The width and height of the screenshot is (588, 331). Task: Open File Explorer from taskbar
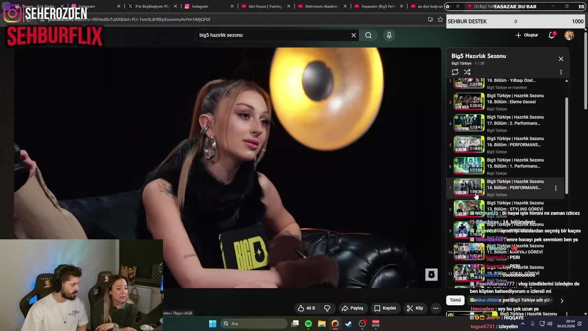[x=322, y=324]
